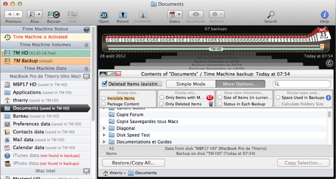
Task: Open the Actions gear dropdown
Action: (x=217, y=14)
